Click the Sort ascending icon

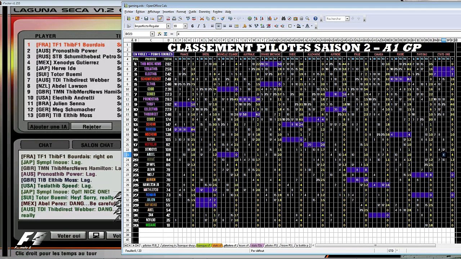point(256,18)
